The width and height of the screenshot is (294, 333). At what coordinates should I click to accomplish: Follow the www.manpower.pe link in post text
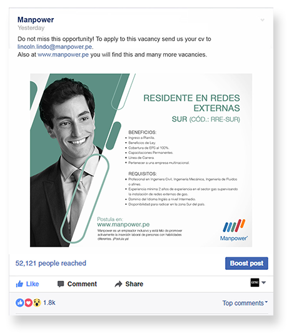(x=63, y=54)
